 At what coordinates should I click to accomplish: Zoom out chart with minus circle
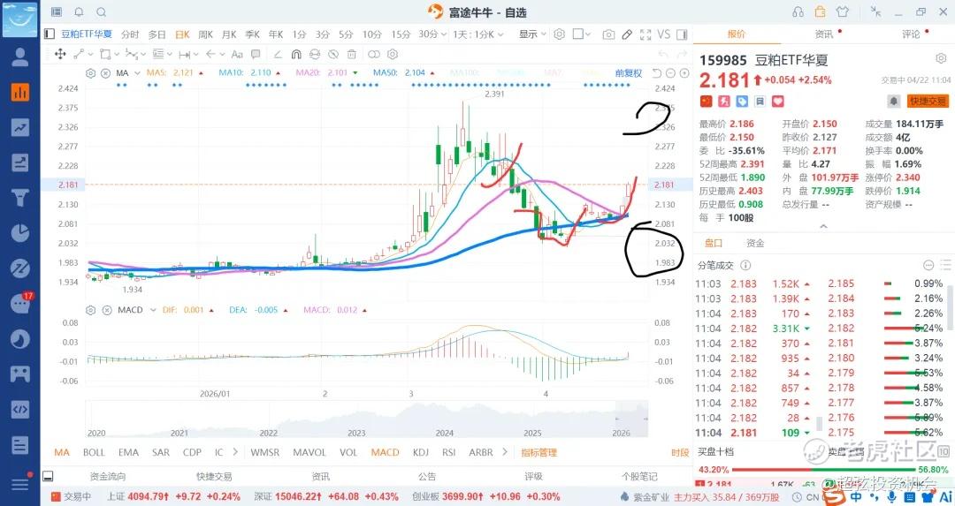tap(670, 73)
